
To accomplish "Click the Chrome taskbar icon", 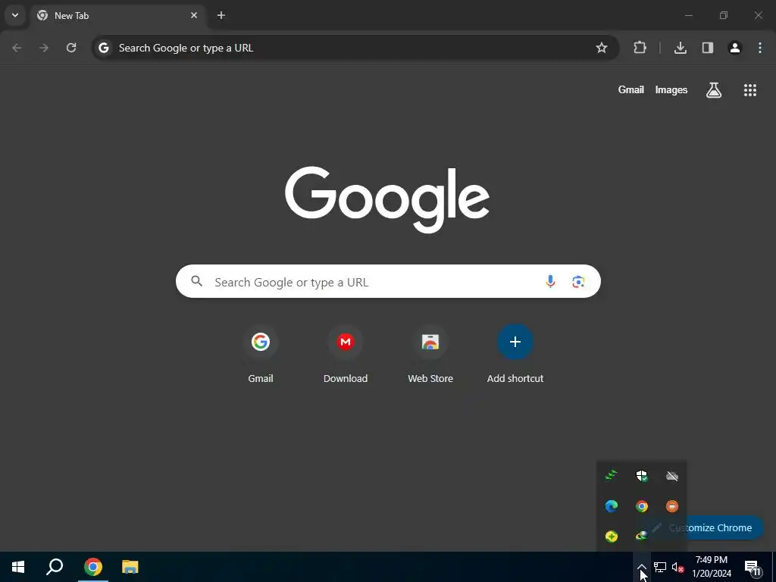I will click(x=93, y=567).
